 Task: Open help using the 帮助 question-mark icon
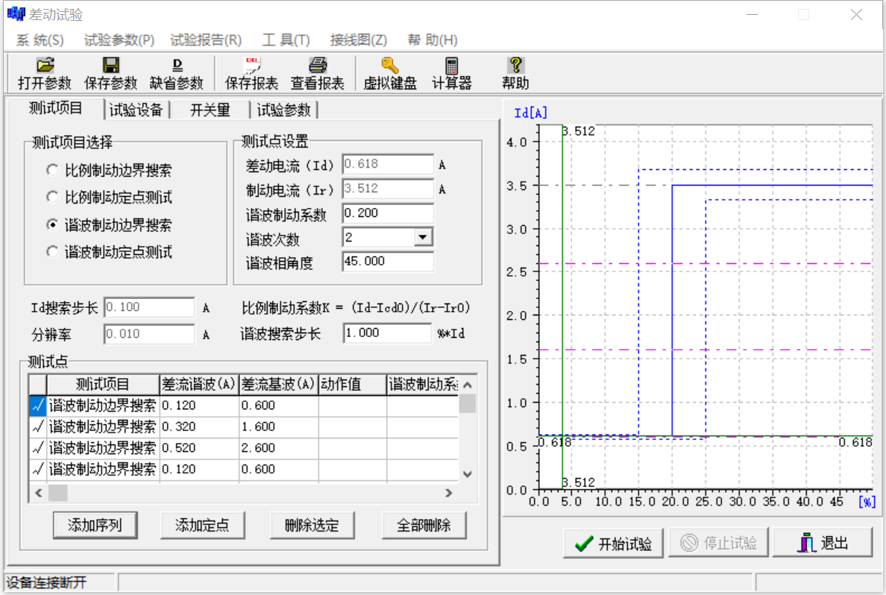(515, 73)
